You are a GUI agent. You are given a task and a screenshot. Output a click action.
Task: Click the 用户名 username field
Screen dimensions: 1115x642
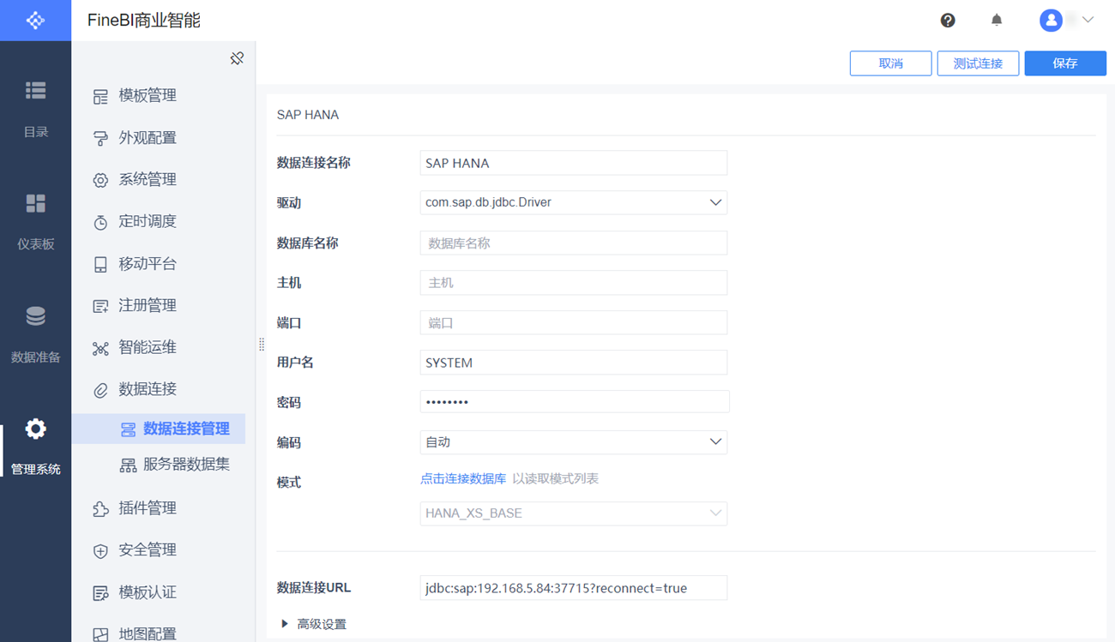pyautogui.click(x=574, y=363)
